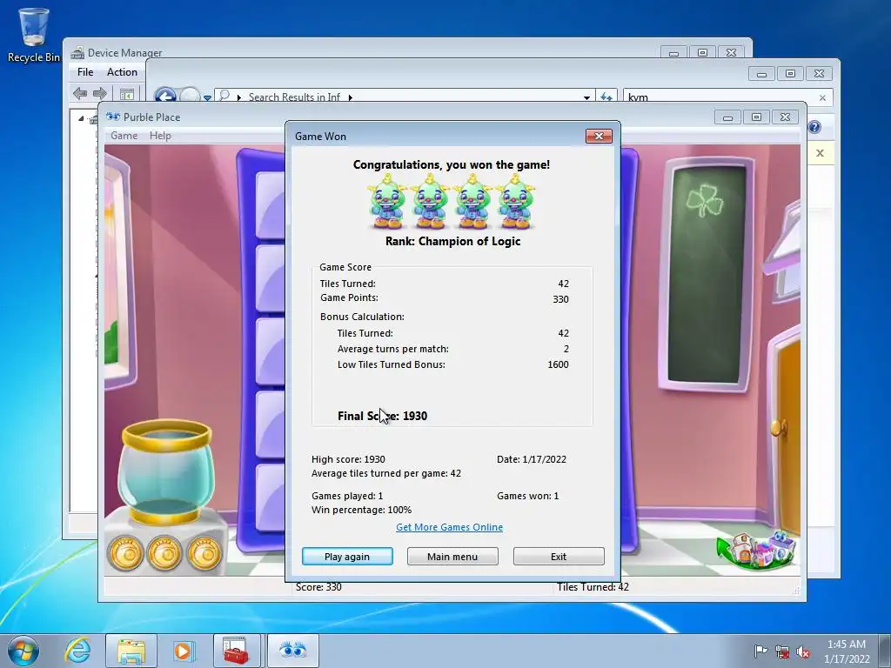Click the Score: 330 status bar entry

click(318, 587)
